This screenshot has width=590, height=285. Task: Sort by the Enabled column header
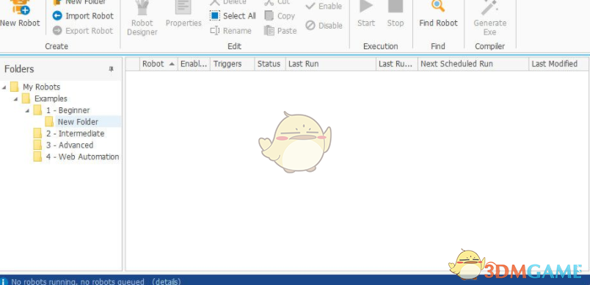tap(194, 64)
